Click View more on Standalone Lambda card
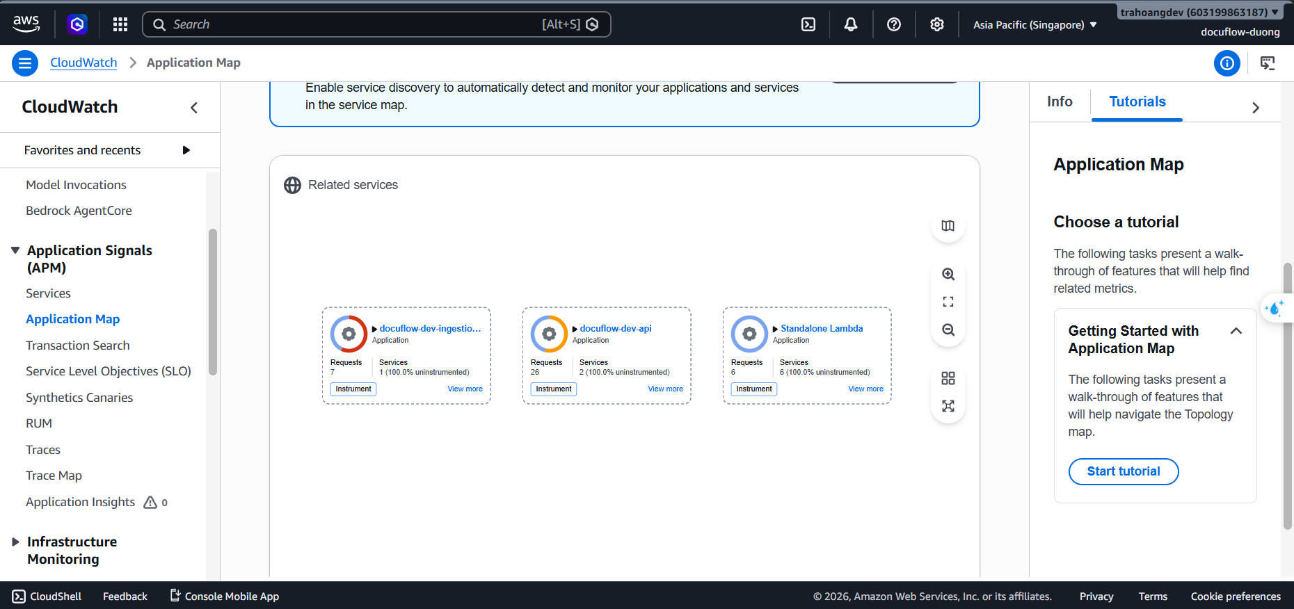Screen dimensions: 1294x609 [x=866, y=389]
